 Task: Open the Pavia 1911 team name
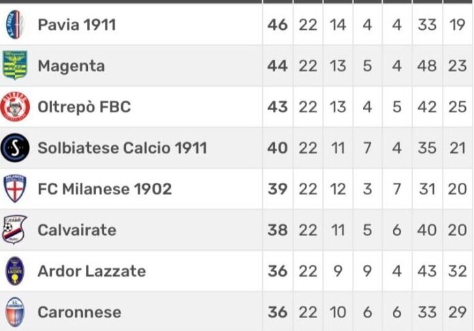(x=77, y=24)
